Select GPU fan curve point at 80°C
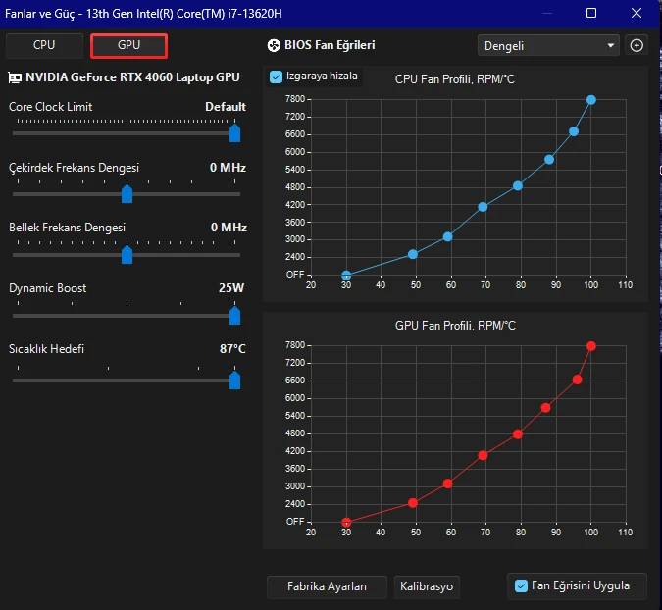662x610 pixels. point(518,434)
